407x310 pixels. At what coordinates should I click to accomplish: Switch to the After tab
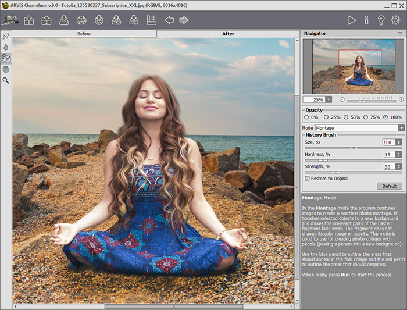[228, 34]
